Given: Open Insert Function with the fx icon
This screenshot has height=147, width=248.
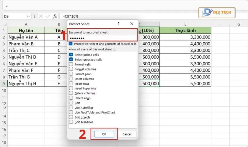Looking at the screenshot, I should pos(55,16).
